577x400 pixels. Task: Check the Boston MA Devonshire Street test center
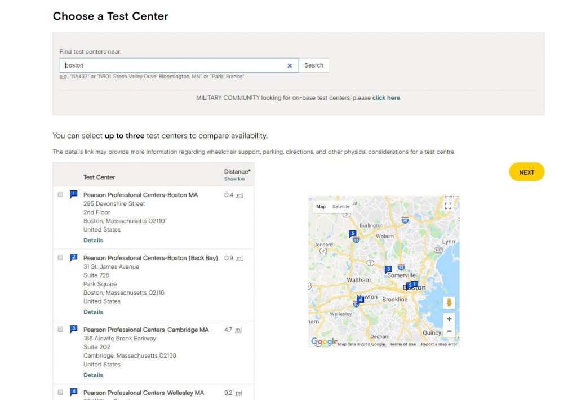[60, 195]
